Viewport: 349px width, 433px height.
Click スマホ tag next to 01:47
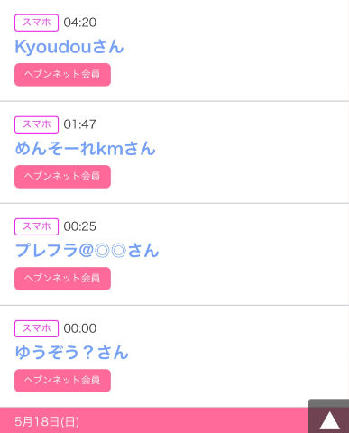click(x=36, y=124)
